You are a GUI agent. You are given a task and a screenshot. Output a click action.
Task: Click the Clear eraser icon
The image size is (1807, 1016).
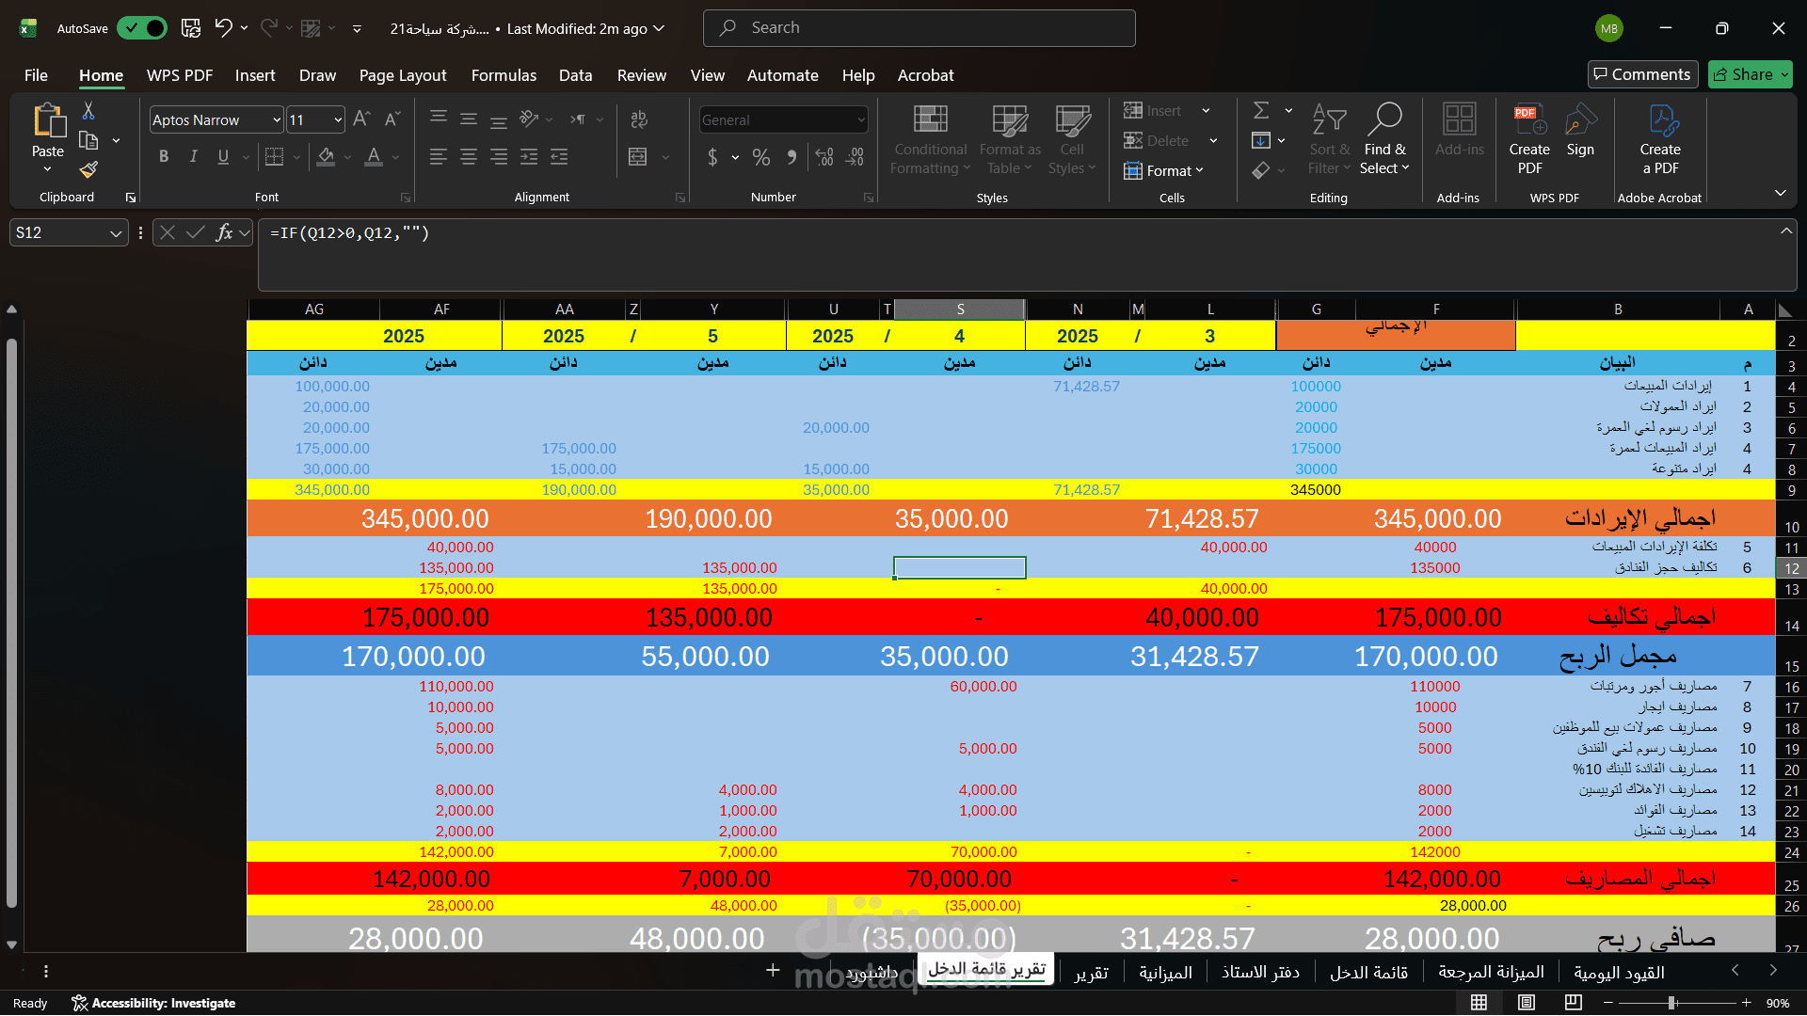pyautogui.click(x=1261, y=170)
